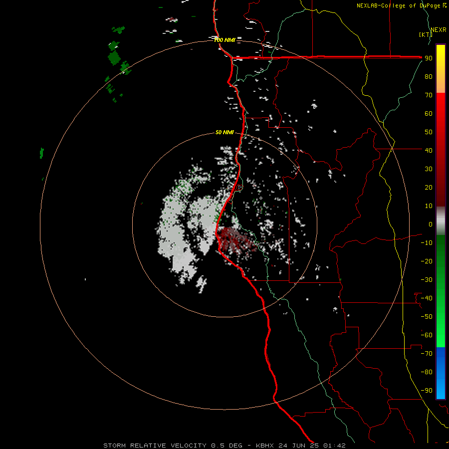Click the -50 value on velocity scale
Screen dimensions: 449x449
click(427, 316)
